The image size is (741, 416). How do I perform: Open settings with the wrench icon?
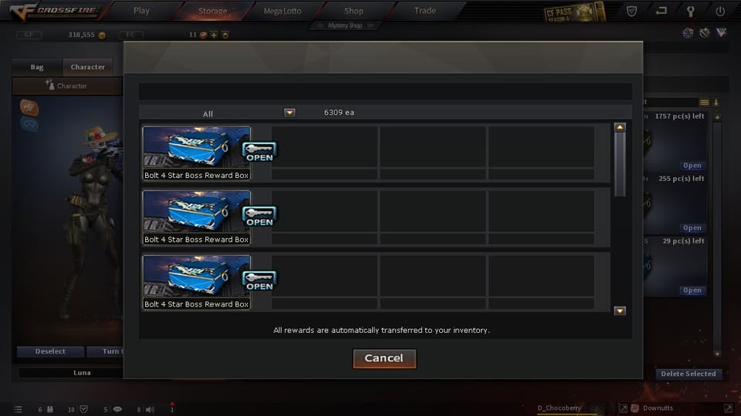pos(690,12)
